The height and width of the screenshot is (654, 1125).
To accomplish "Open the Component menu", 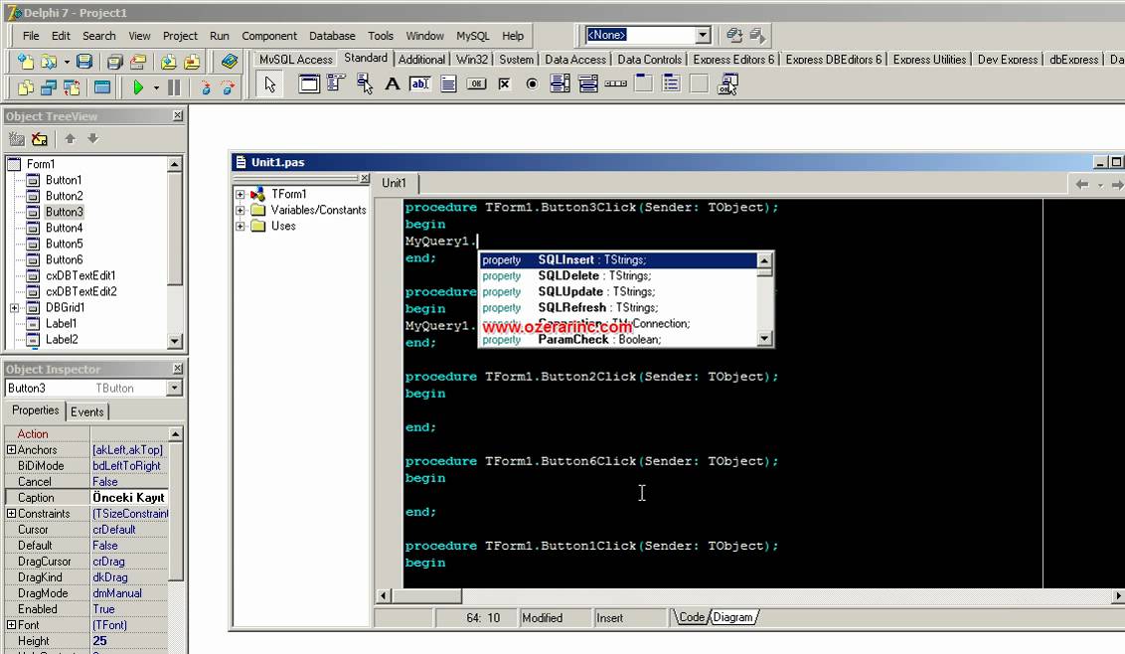I will [269, 36].
